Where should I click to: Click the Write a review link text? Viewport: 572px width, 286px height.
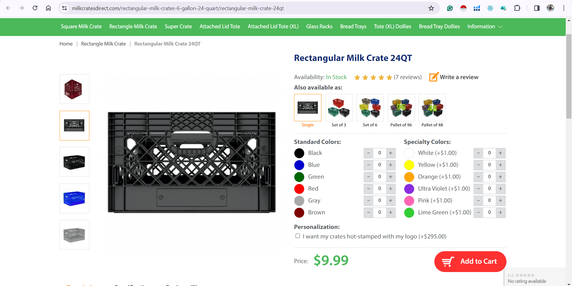tap(459, 77)
